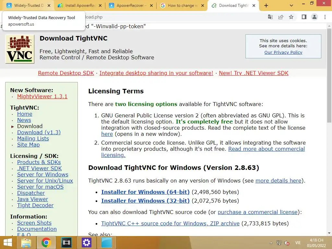Click the TightVNC logo image
The image size is (332, 249).
click(20, 49)
